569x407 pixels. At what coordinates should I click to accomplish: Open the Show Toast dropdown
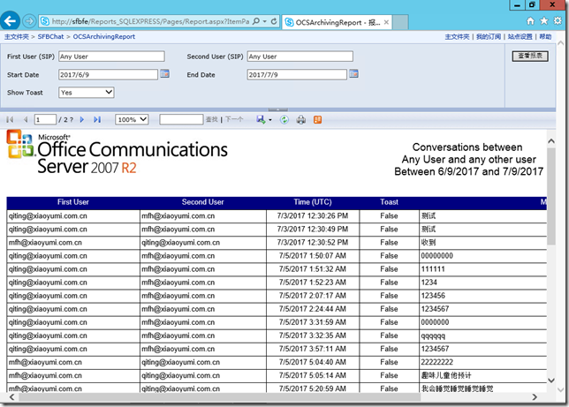pos(87,93)
